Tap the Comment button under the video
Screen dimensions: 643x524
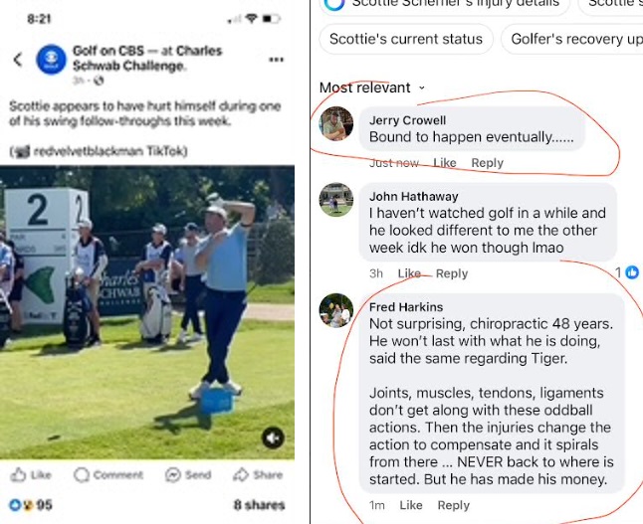point(108,475)
